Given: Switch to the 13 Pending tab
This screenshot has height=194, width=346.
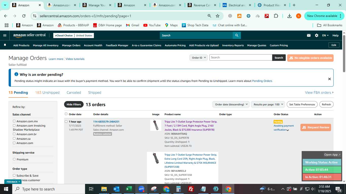Looking at the screenshot, I should click(18, 92).
